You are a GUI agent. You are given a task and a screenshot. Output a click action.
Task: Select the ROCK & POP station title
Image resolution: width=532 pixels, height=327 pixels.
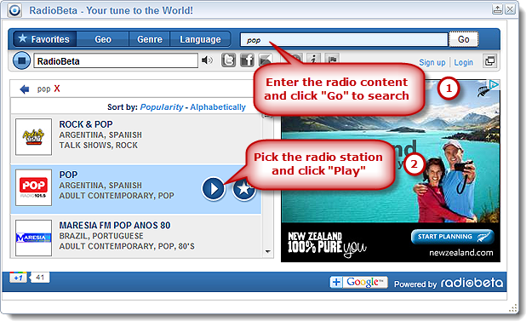pyautogui.click(x=86, y=124)
